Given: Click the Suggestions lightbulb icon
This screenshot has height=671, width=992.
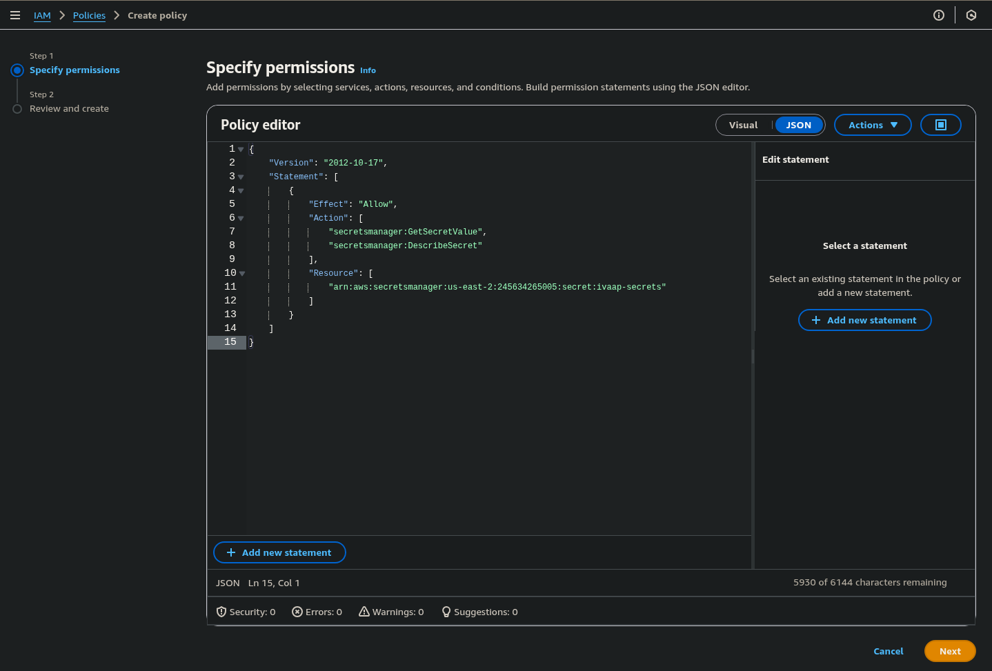Looking at the screenshot, I should pos(446,612).
